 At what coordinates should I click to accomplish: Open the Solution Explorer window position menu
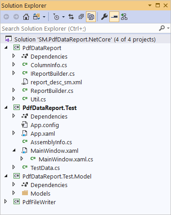150,5
